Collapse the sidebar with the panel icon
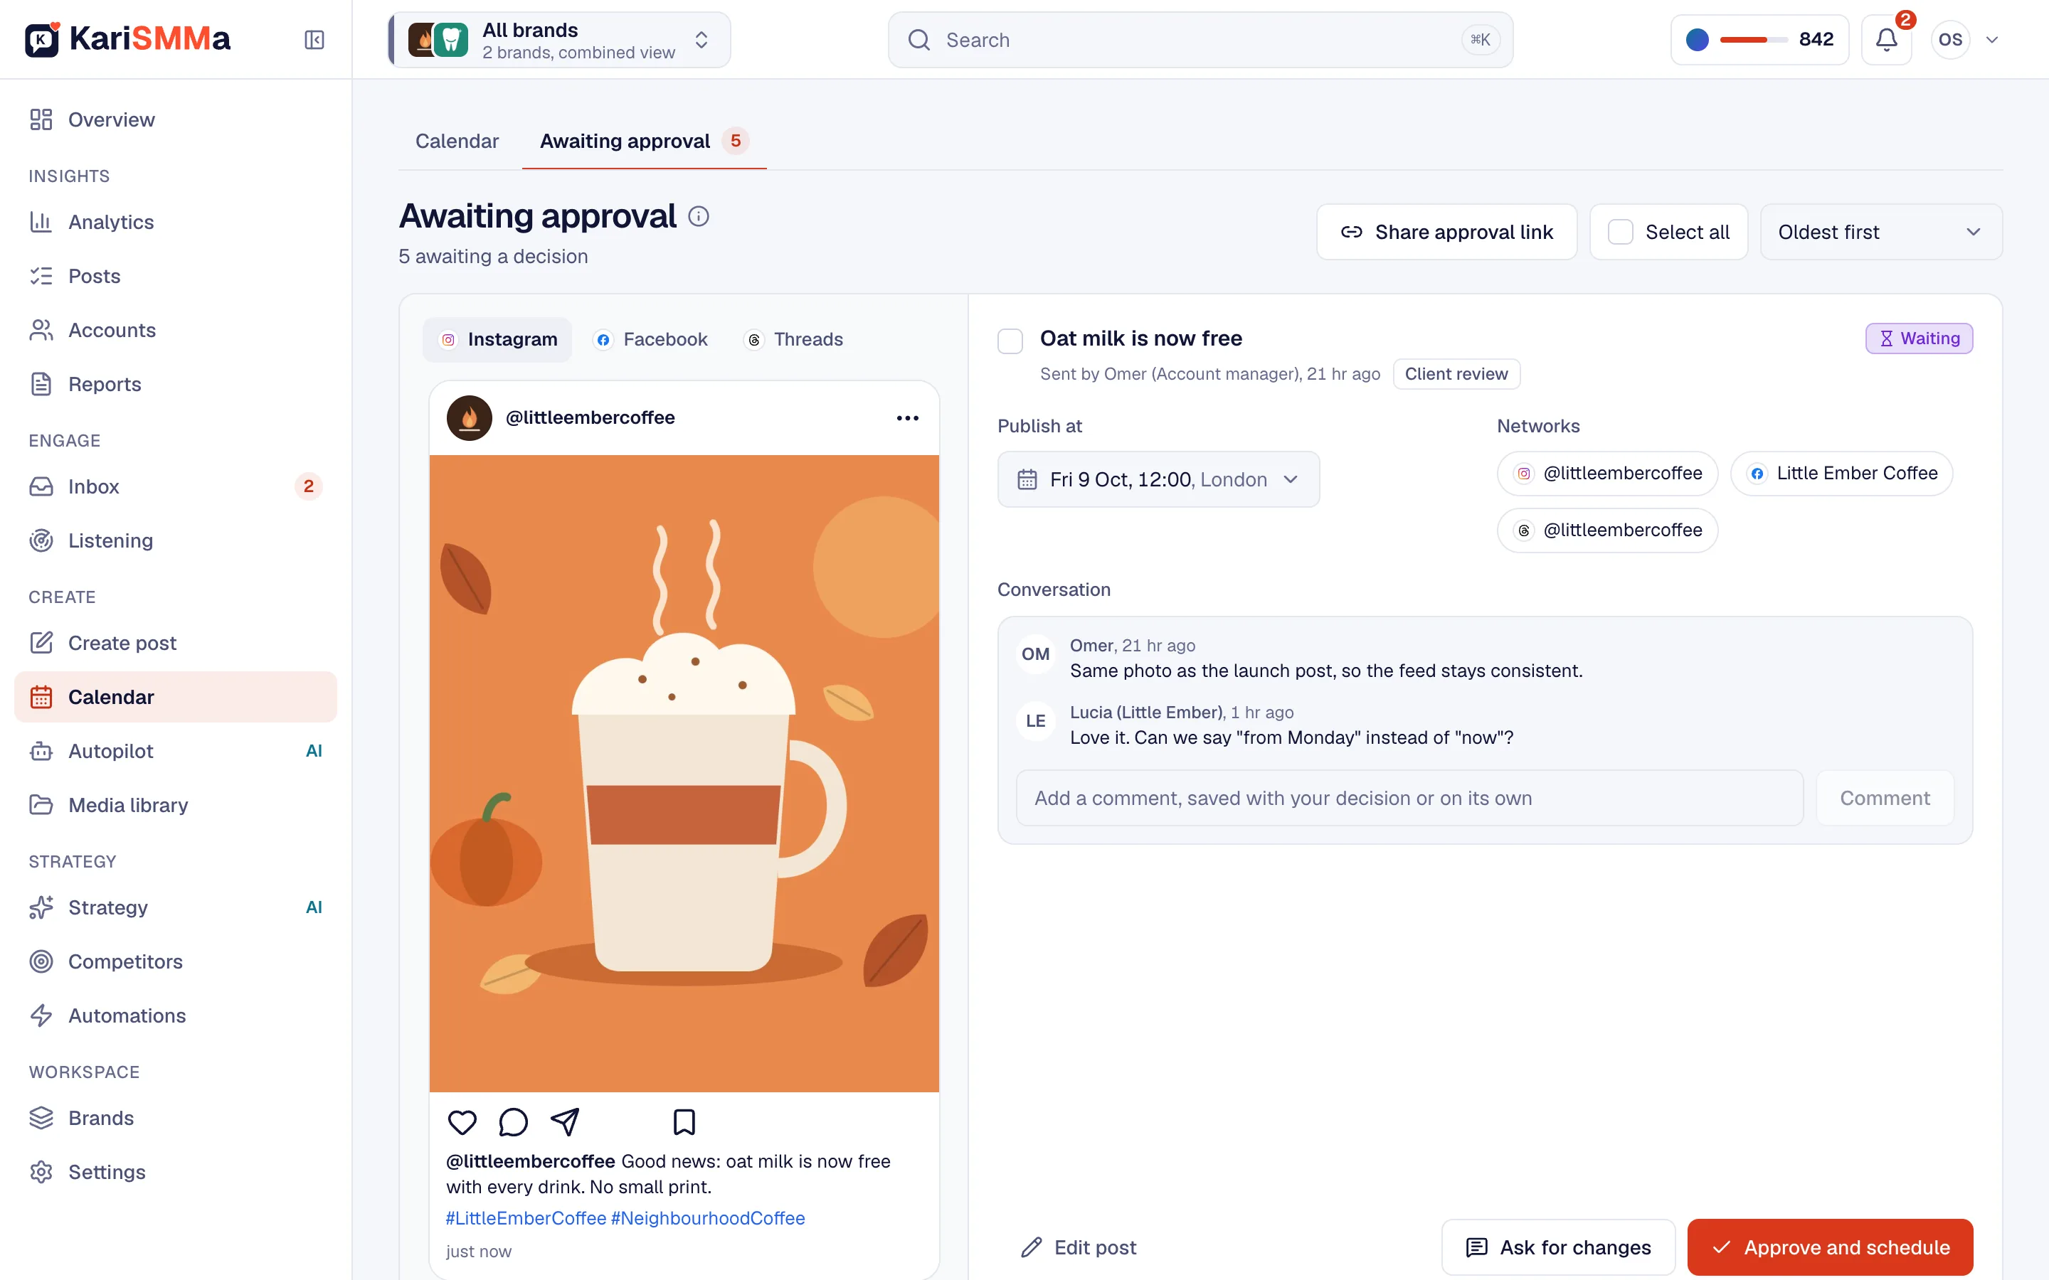2049x1280 pixels. [314, 40]
